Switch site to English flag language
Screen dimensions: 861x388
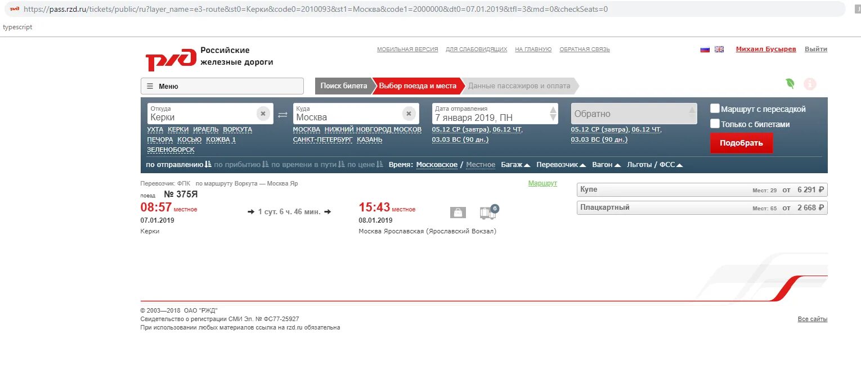719,49
